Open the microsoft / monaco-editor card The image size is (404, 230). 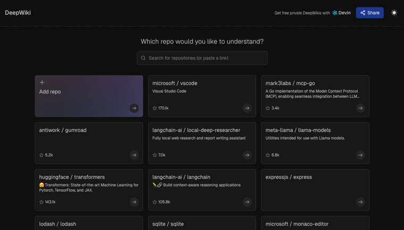coord(315,223)
